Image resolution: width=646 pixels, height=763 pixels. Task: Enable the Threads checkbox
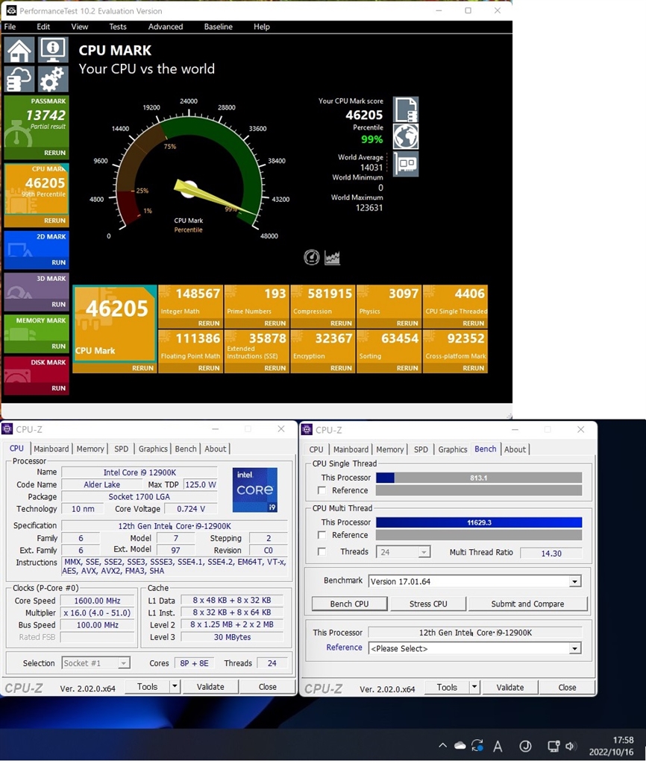(x=322, y=552)
